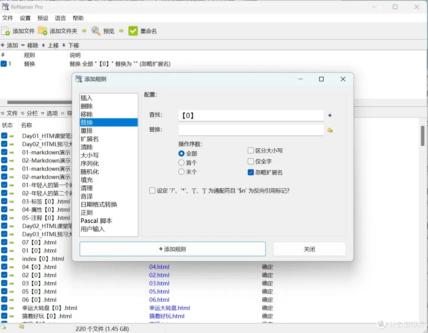The image size is (428, 333).
Task: Click the 下移 move rule down button
Action: (71, 45)
